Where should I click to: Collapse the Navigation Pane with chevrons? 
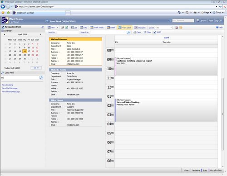(x=43, y=27)
